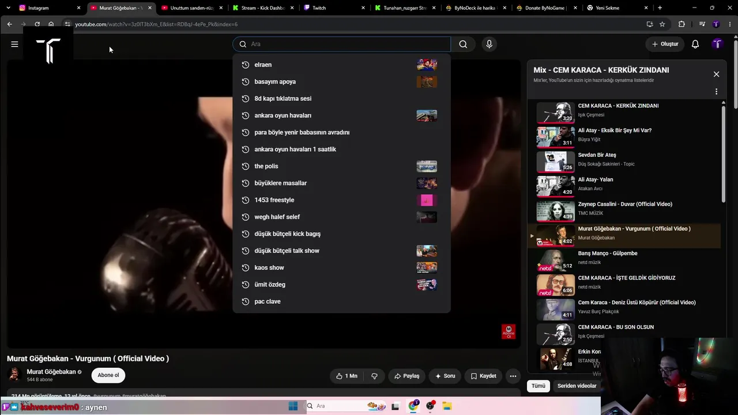Screen dimensions: 738x415
Task: View site information for youtube.com
Action: (x=67, y=24)
